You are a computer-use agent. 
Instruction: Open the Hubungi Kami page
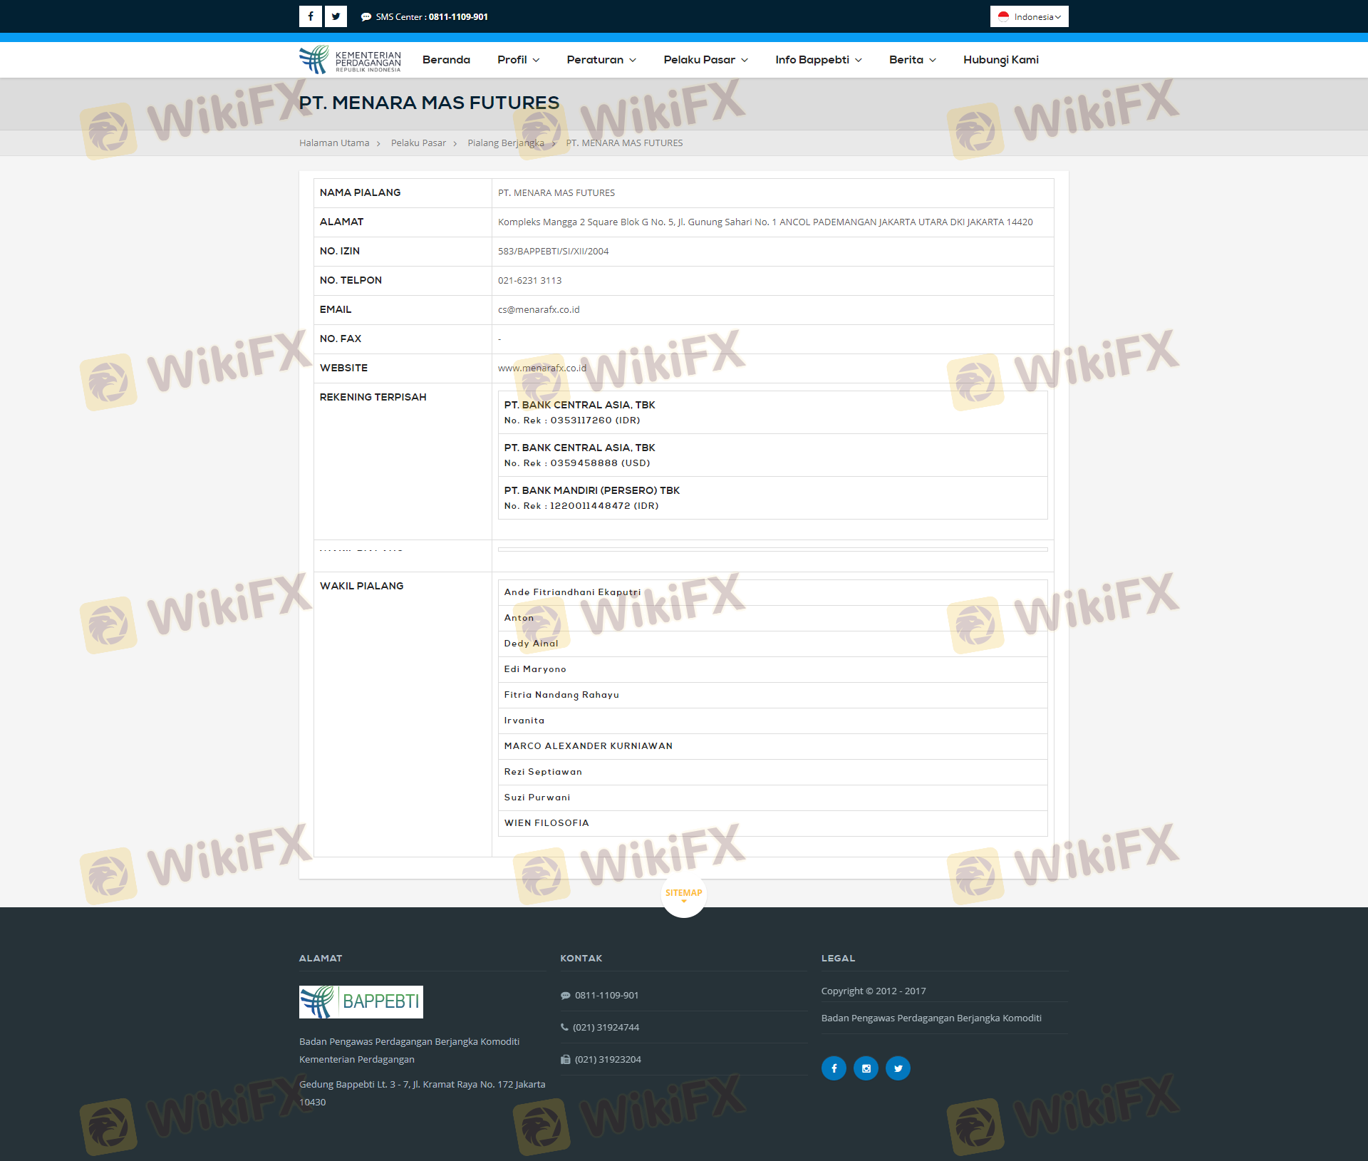1000,60
